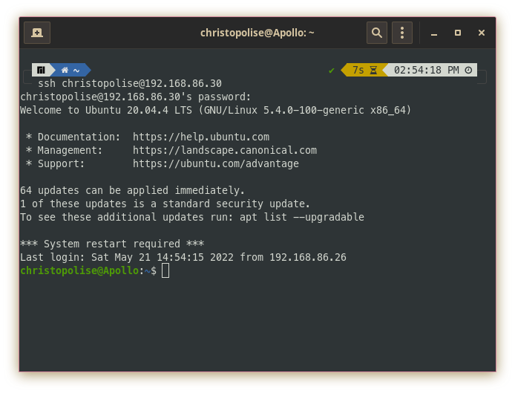The image size is (515, 393).
Task: Click the green checkmark status icon
Action: click(x=332, y=71)
